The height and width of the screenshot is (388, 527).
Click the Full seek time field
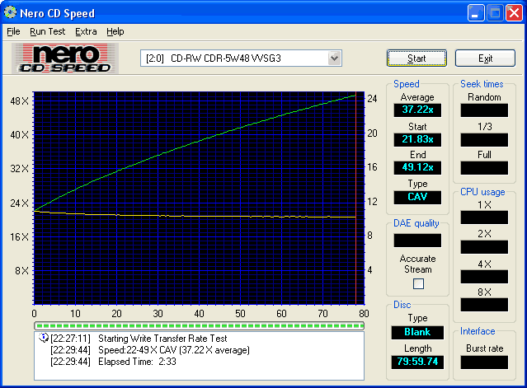[x=484, y=168]
